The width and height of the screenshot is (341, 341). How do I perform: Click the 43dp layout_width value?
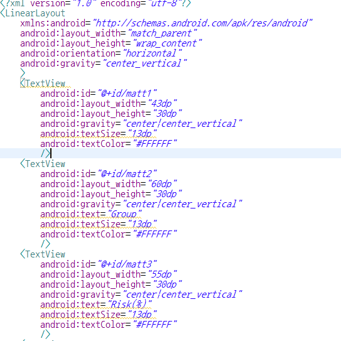click(163, 104)
